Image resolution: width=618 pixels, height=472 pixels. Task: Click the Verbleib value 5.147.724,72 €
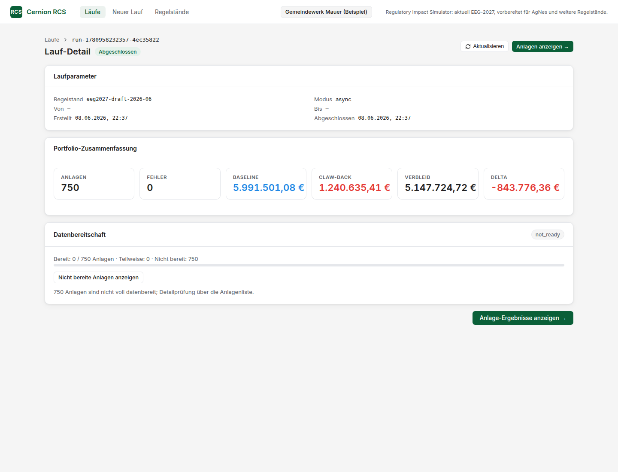(440, 188)
